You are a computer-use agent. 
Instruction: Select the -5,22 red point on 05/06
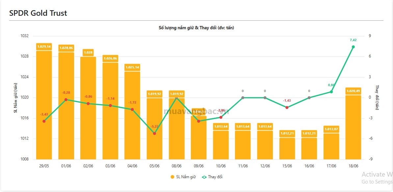[154, 133]
